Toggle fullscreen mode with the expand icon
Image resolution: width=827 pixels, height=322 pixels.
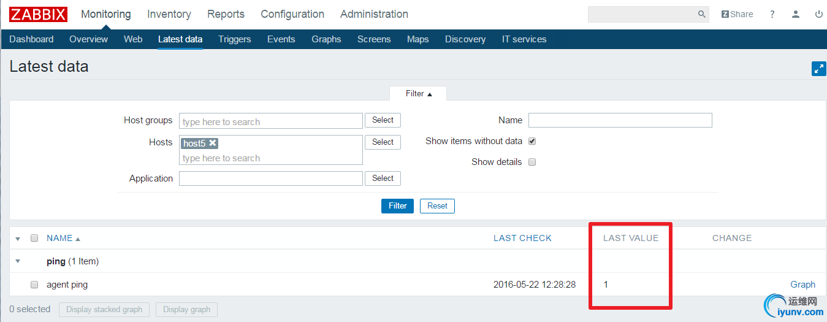(x=818, y=69)
